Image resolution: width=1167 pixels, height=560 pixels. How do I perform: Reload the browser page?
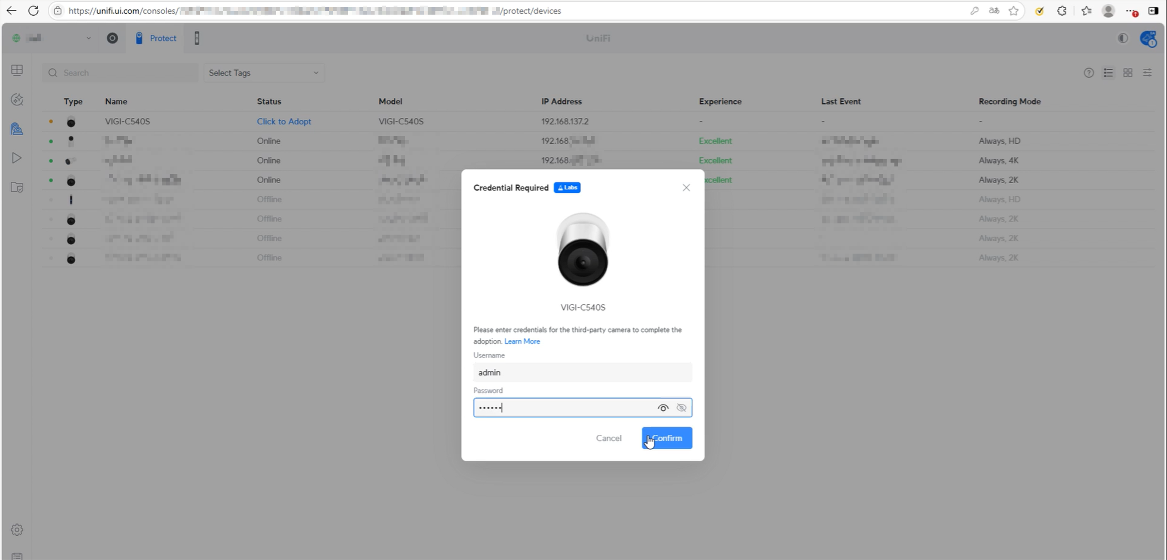coord(33,10)
